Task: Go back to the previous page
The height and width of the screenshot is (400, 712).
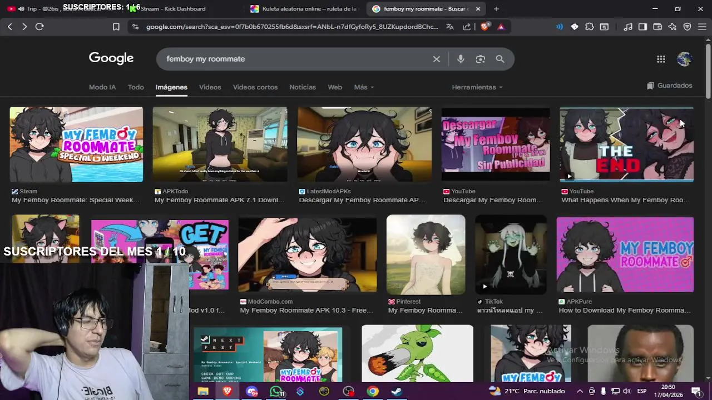Action: coord(10,27)
